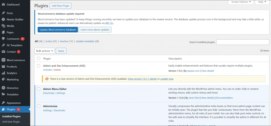Open Admin Menu Editor Documentation link
Image resolution: width=271 pixels, height=126 pixels.
coord(224,98)
